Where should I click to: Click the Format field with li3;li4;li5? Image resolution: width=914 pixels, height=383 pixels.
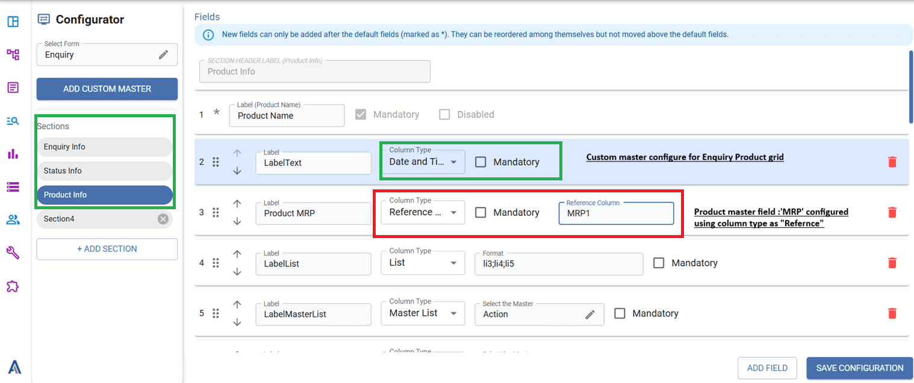click(559, 264)
